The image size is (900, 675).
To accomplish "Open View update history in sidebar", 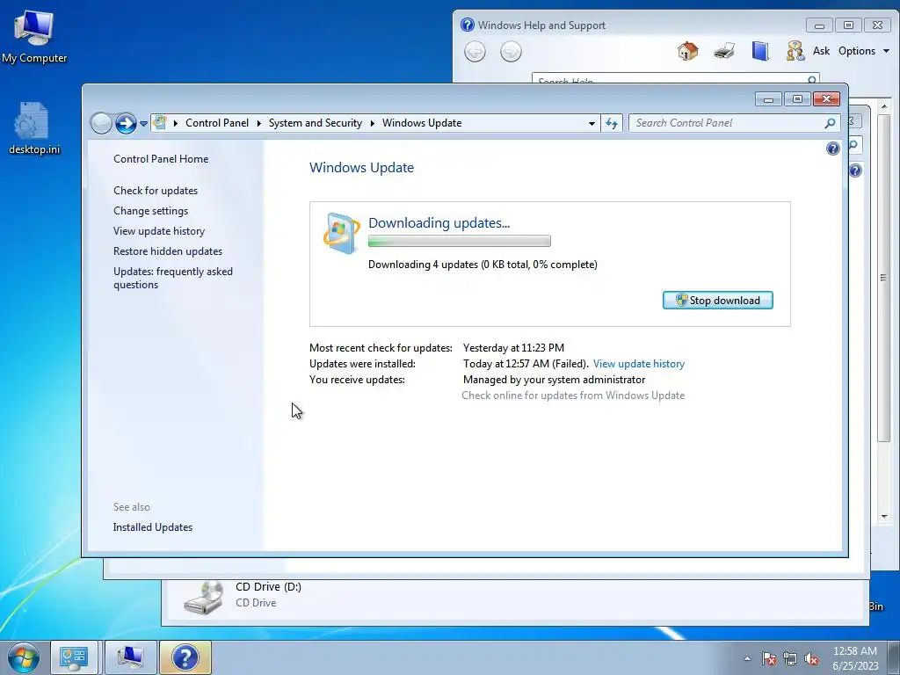I will coord(159,231).
